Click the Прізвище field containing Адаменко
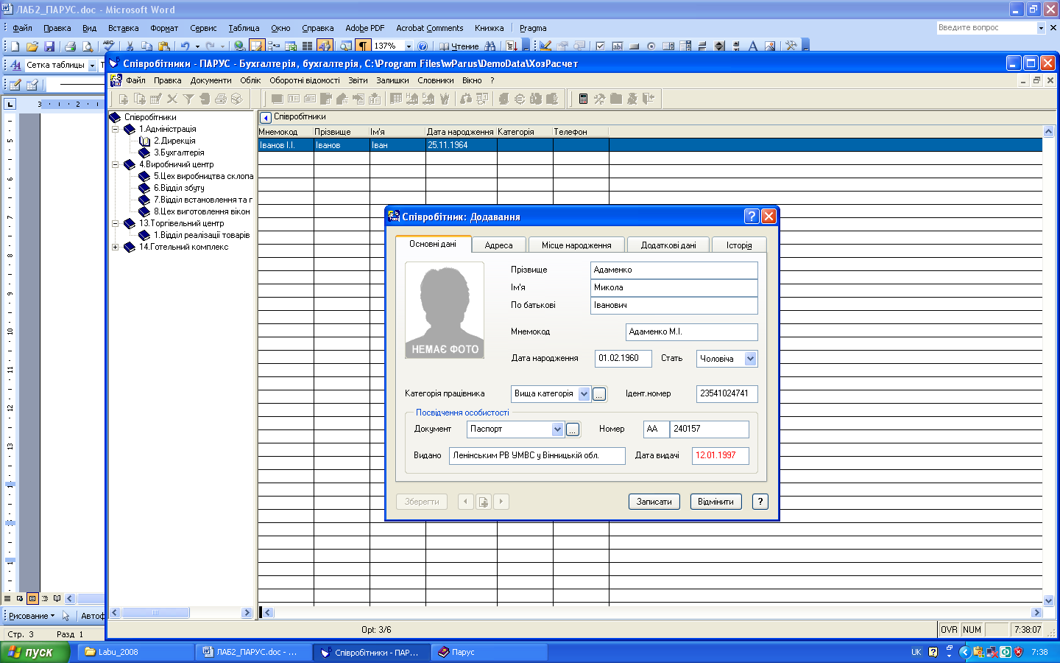This screenshot has width=1060, height=663. (674, 270)
